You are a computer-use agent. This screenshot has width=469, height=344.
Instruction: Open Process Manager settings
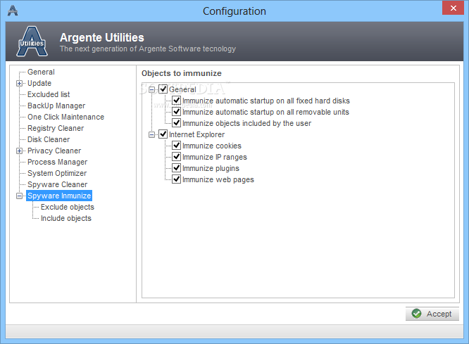(58, 162)
